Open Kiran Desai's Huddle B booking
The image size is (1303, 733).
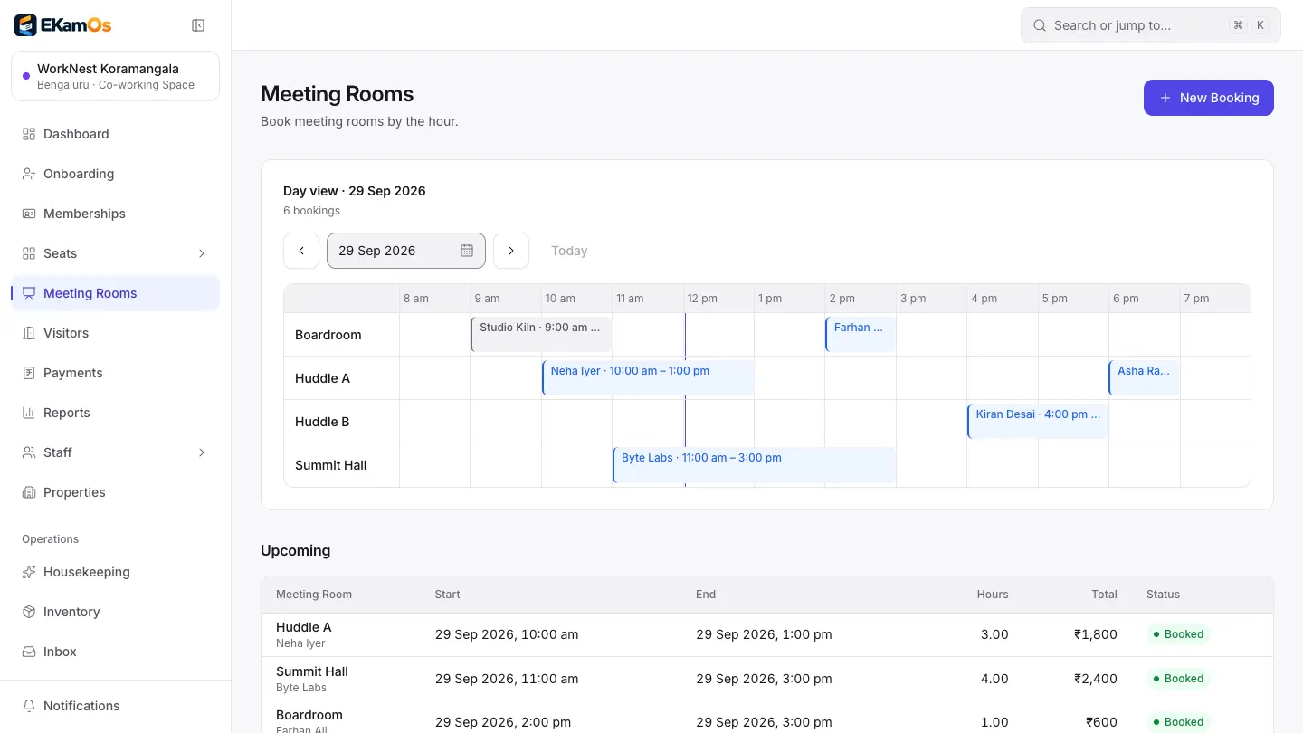[1038, 421]
